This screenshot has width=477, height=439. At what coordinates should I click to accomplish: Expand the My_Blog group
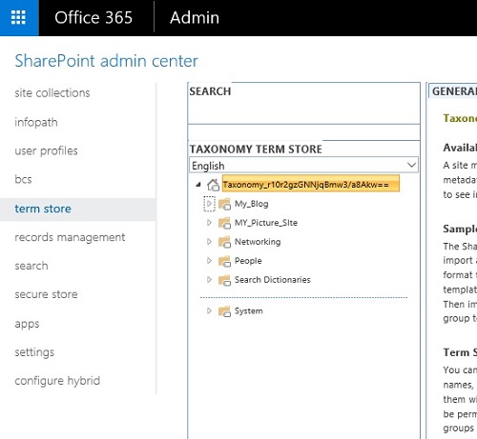(x=209, y=204)
